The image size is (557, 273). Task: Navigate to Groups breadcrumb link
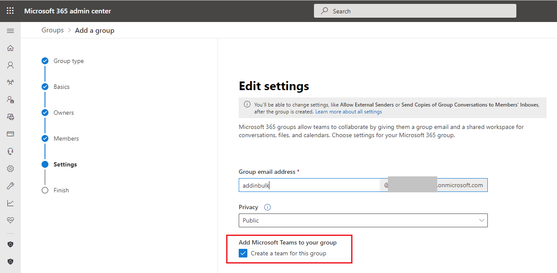[x=52, y=30]
